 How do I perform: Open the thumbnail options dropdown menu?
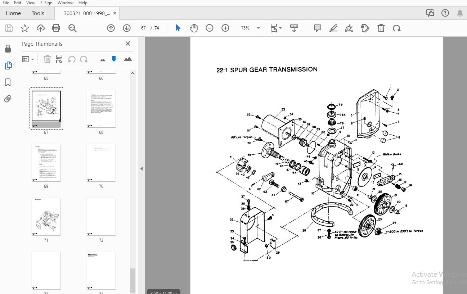(28, 59)
